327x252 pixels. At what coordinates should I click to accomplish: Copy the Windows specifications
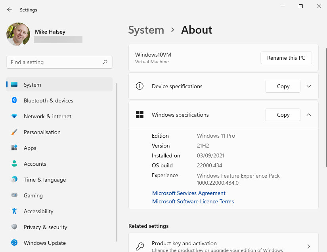coord(283,115)
